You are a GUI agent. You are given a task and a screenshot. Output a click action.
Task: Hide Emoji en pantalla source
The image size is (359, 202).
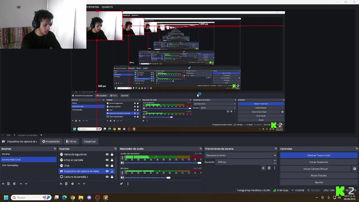click(107, 160)
